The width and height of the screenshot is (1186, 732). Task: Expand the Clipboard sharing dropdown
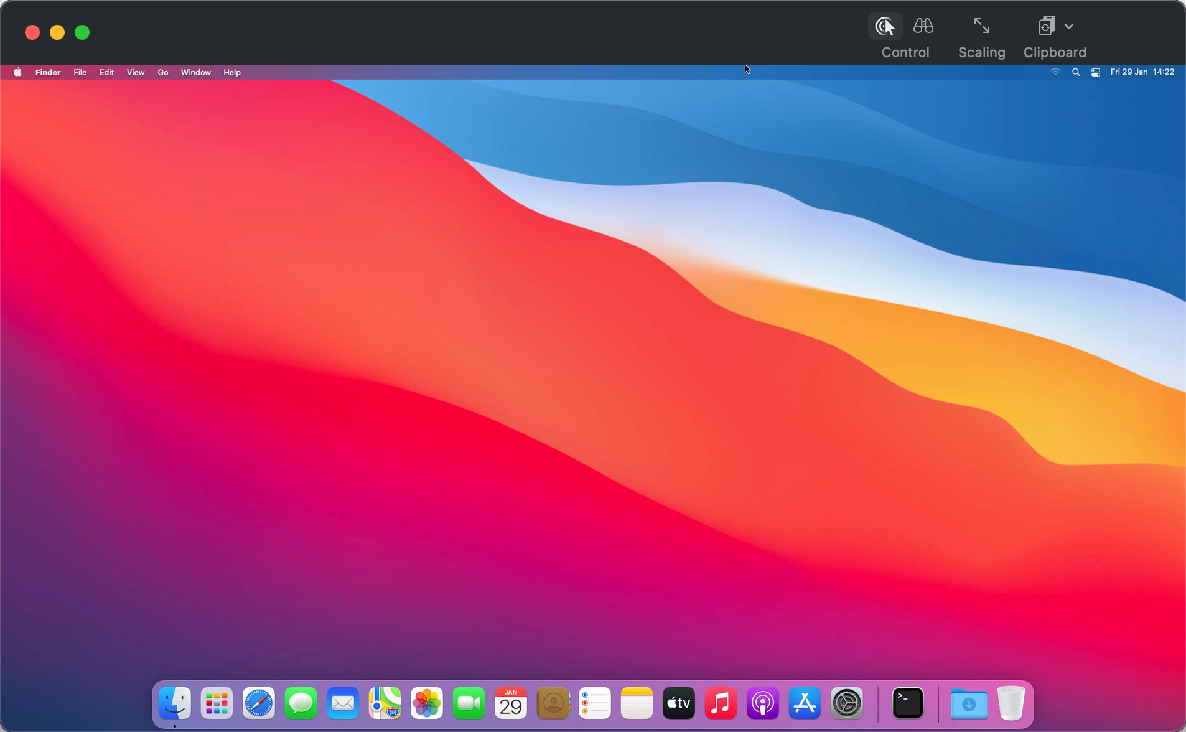(1068, 26)
